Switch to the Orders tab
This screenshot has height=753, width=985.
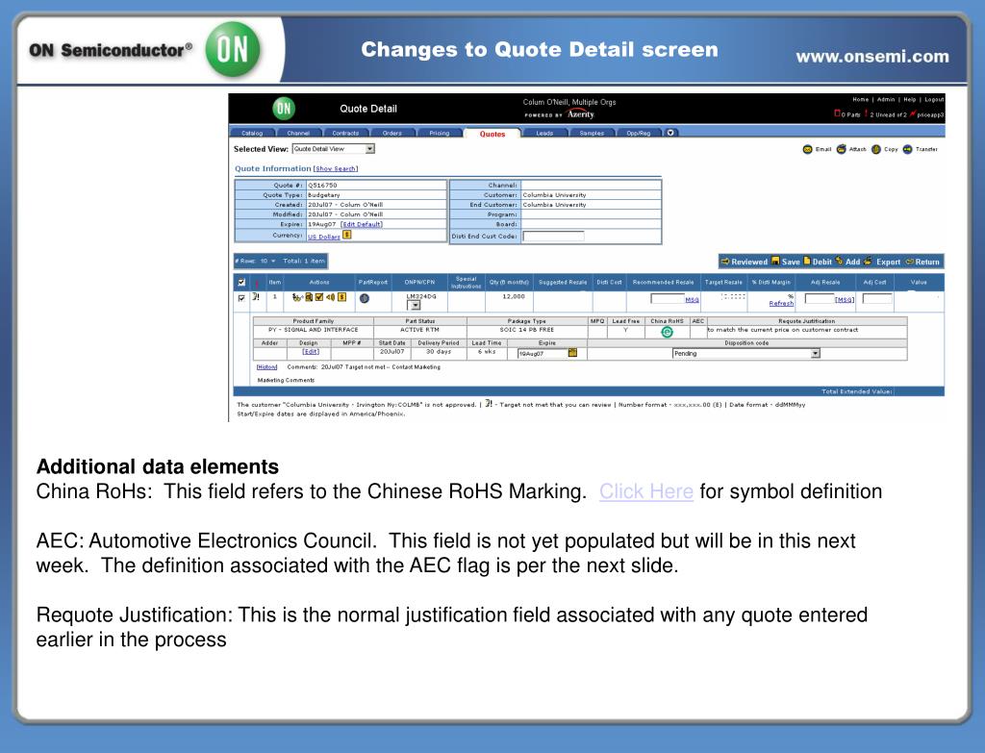[392, 133]
